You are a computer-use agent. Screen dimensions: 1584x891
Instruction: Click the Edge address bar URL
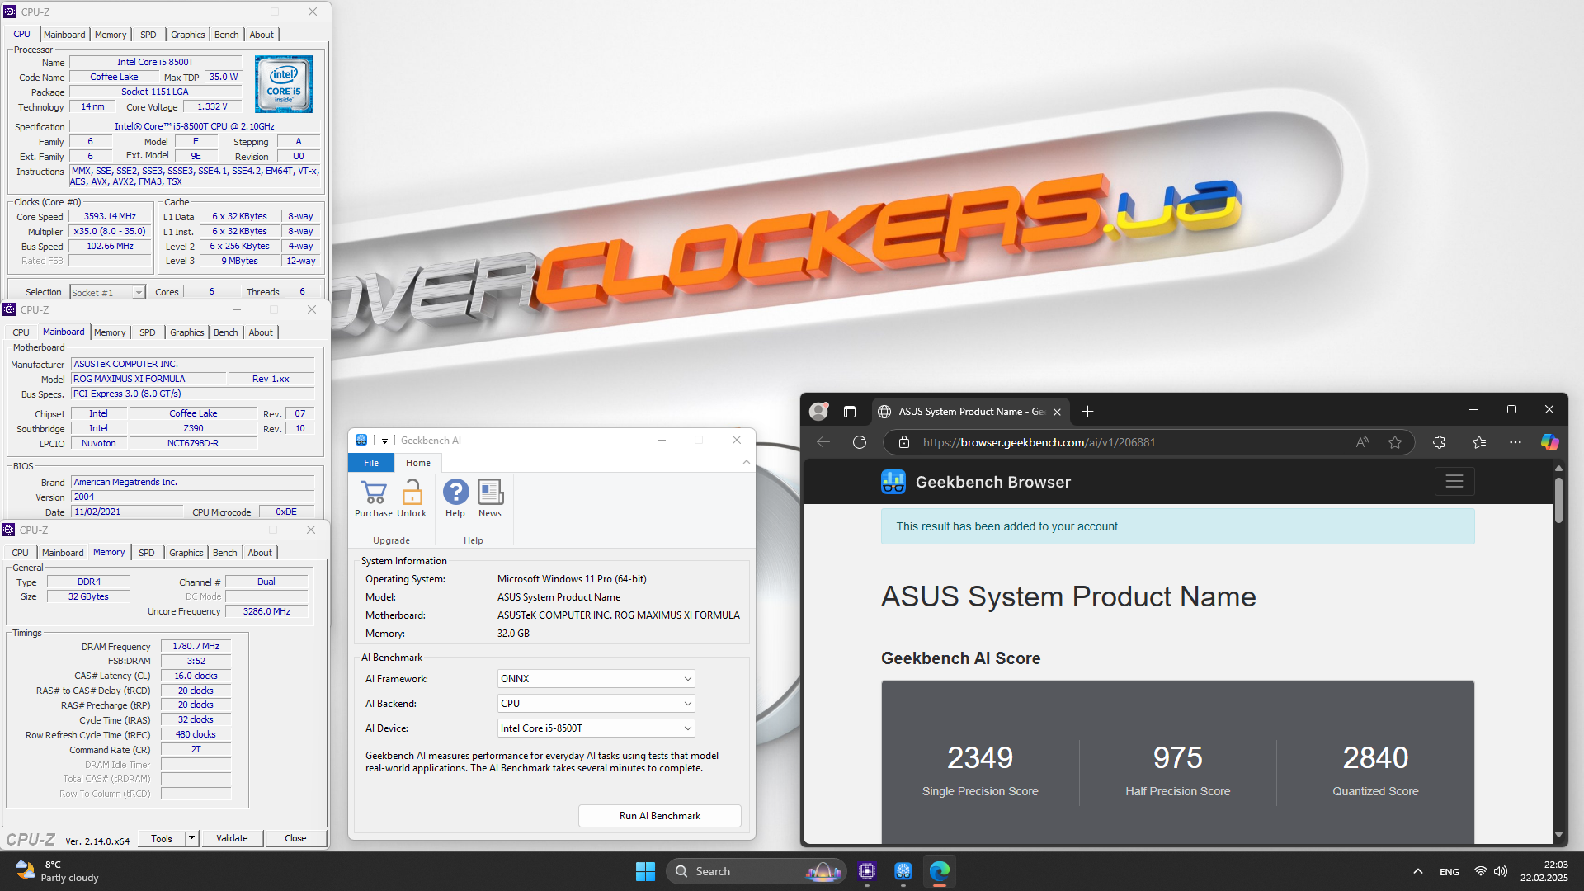click(x=1039, y=442)
